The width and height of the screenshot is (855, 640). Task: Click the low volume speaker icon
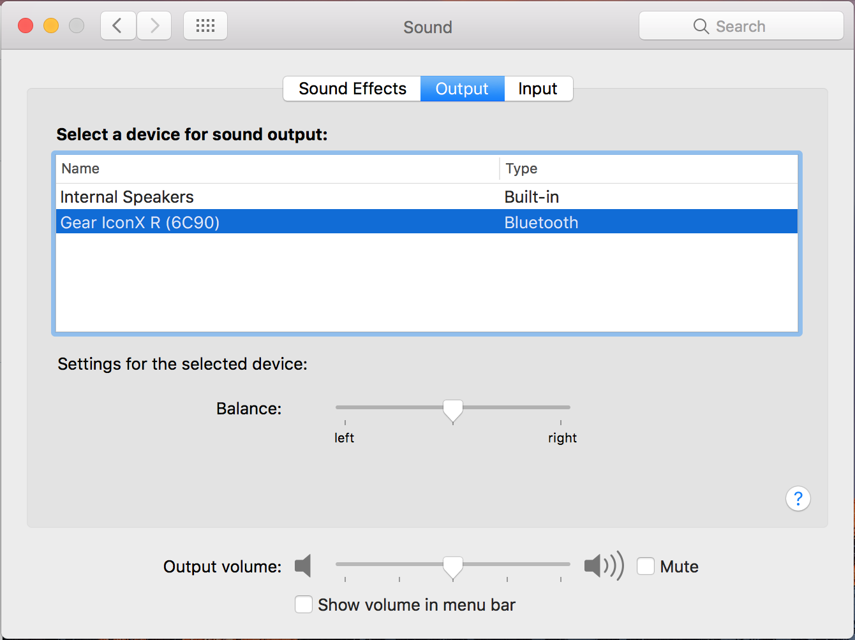coord(303,566)
